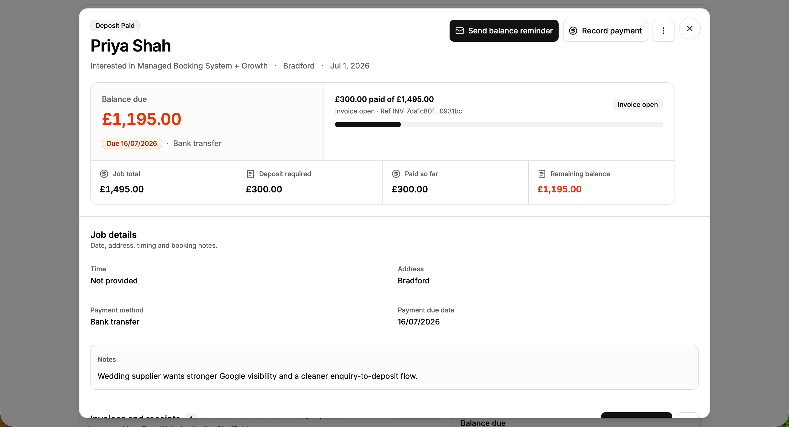Open the Record payment dialog
The image size is (789, 427).
tap(605, 31)
